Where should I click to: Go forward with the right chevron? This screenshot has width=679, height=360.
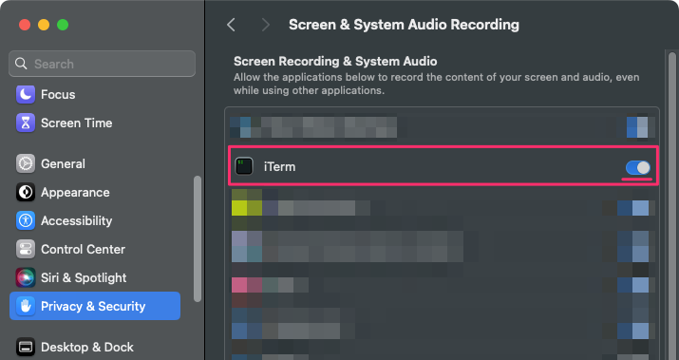coord(266,25)
